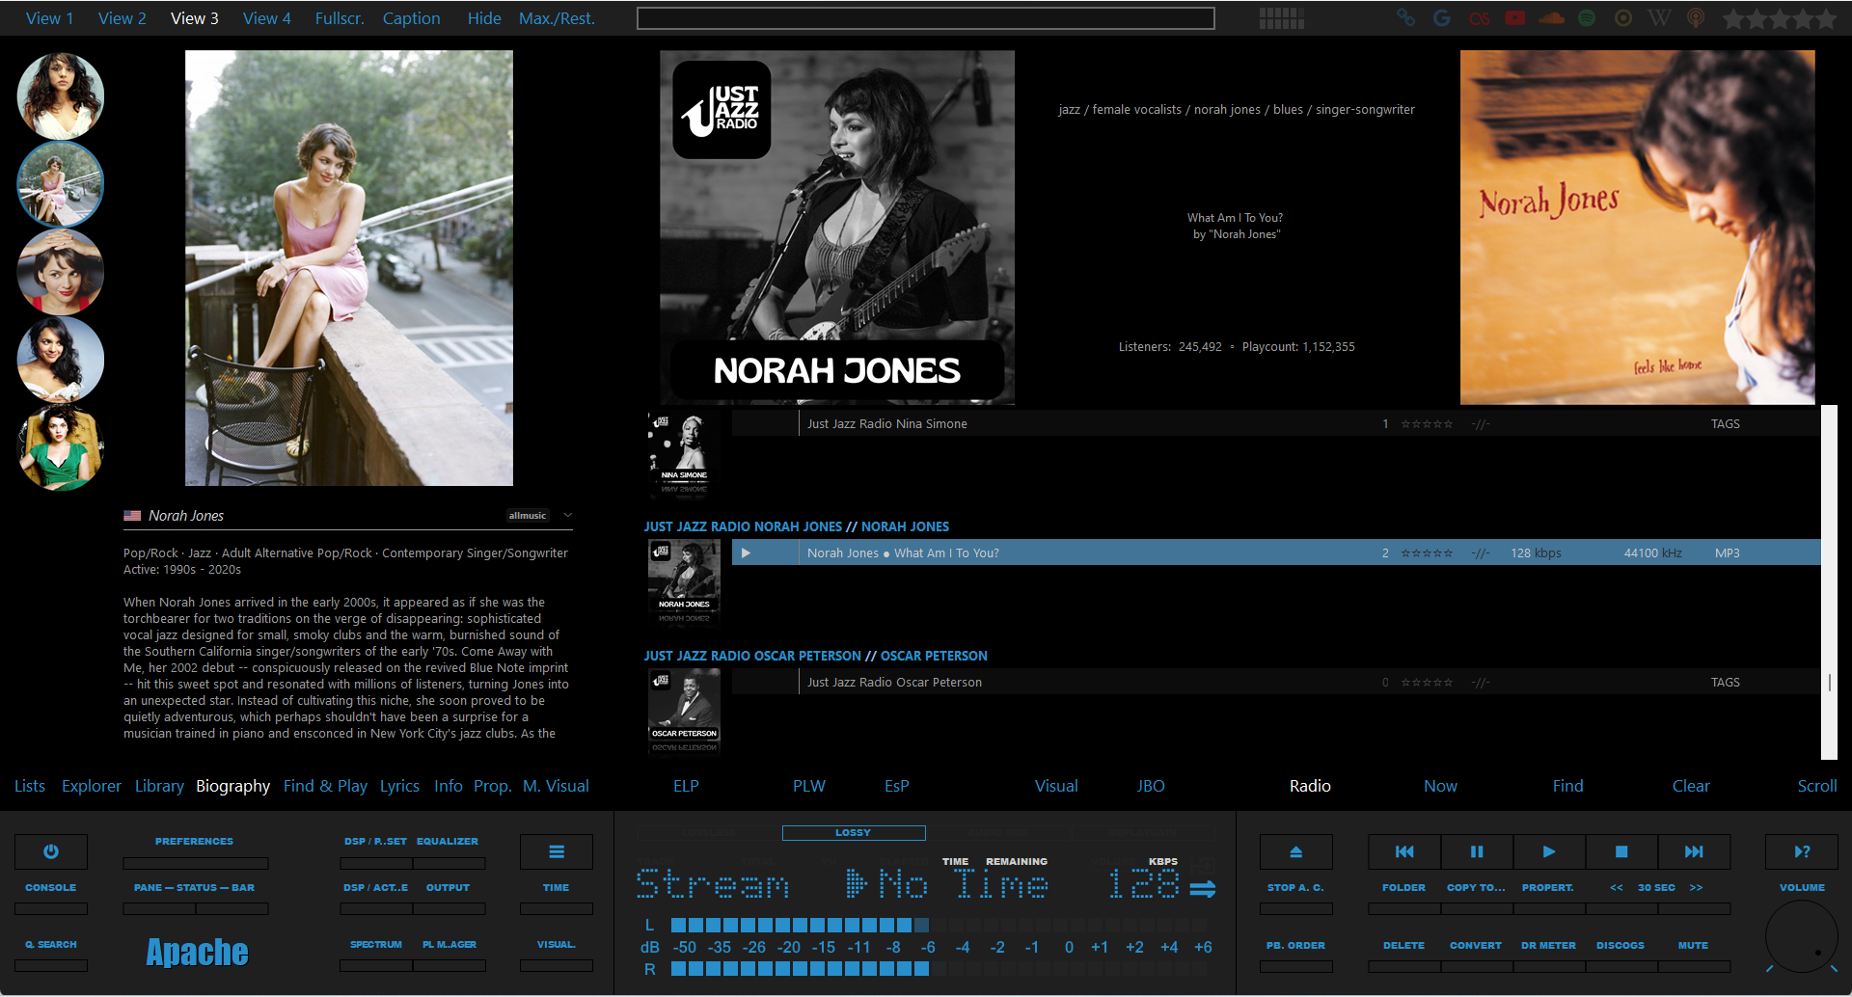Toggle the MUTE button
1852x997 pixels.
1693,945
